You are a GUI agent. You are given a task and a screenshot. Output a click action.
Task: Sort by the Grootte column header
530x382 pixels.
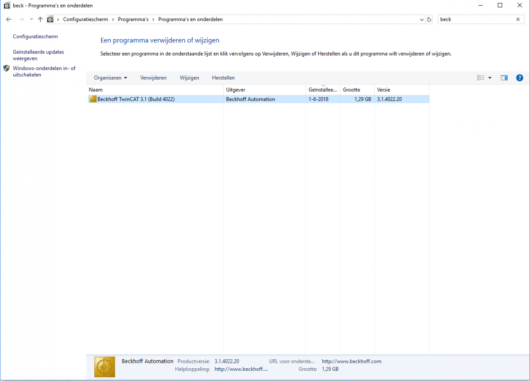tap(357, 90)
